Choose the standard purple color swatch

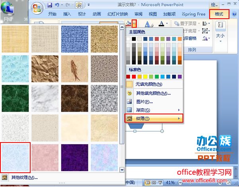[180, 77]
